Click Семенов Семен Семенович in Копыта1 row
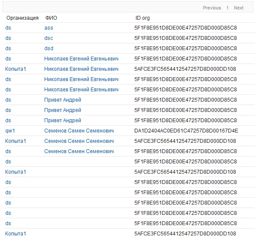The image size is (279, 238). point(79,141)
